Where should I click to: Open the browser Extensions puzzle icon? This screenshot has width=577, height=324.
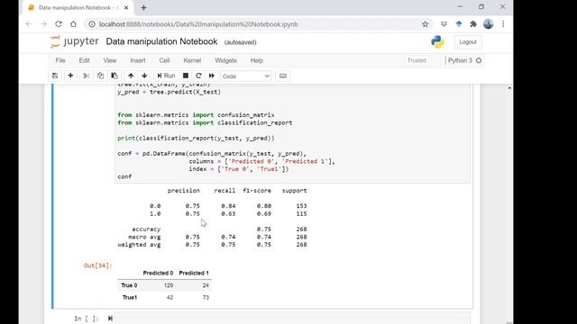point(473,24)
